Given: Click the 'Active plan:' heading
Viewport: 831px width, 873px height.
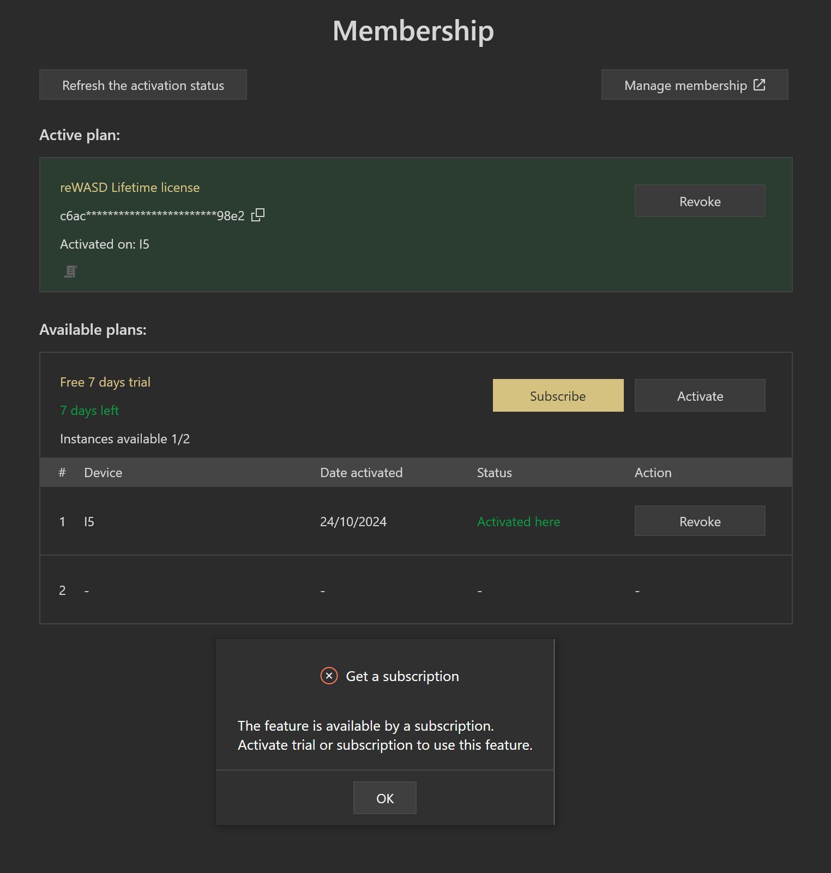Looking at the screenshot, I should tap(80, 135).
